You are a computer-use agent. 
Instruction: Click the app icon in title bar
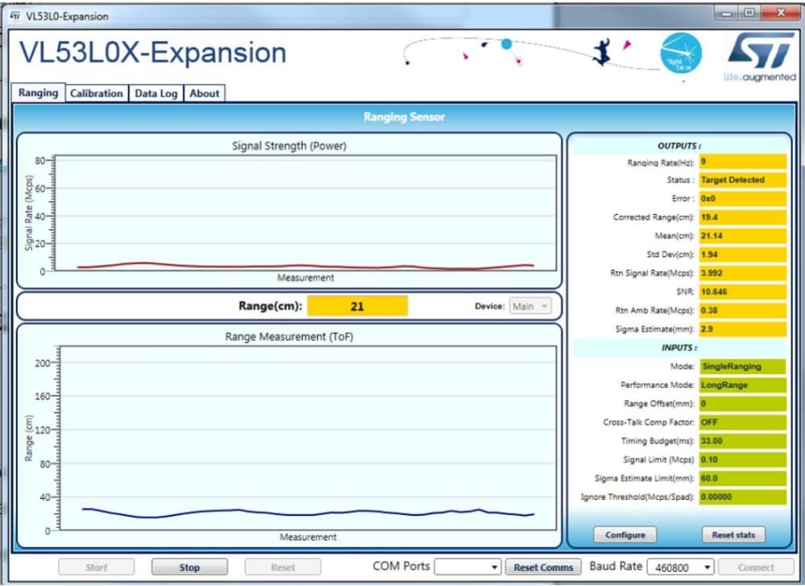14,16
